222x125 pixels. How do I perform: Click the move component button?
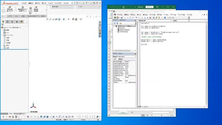[x=36, y=9]
